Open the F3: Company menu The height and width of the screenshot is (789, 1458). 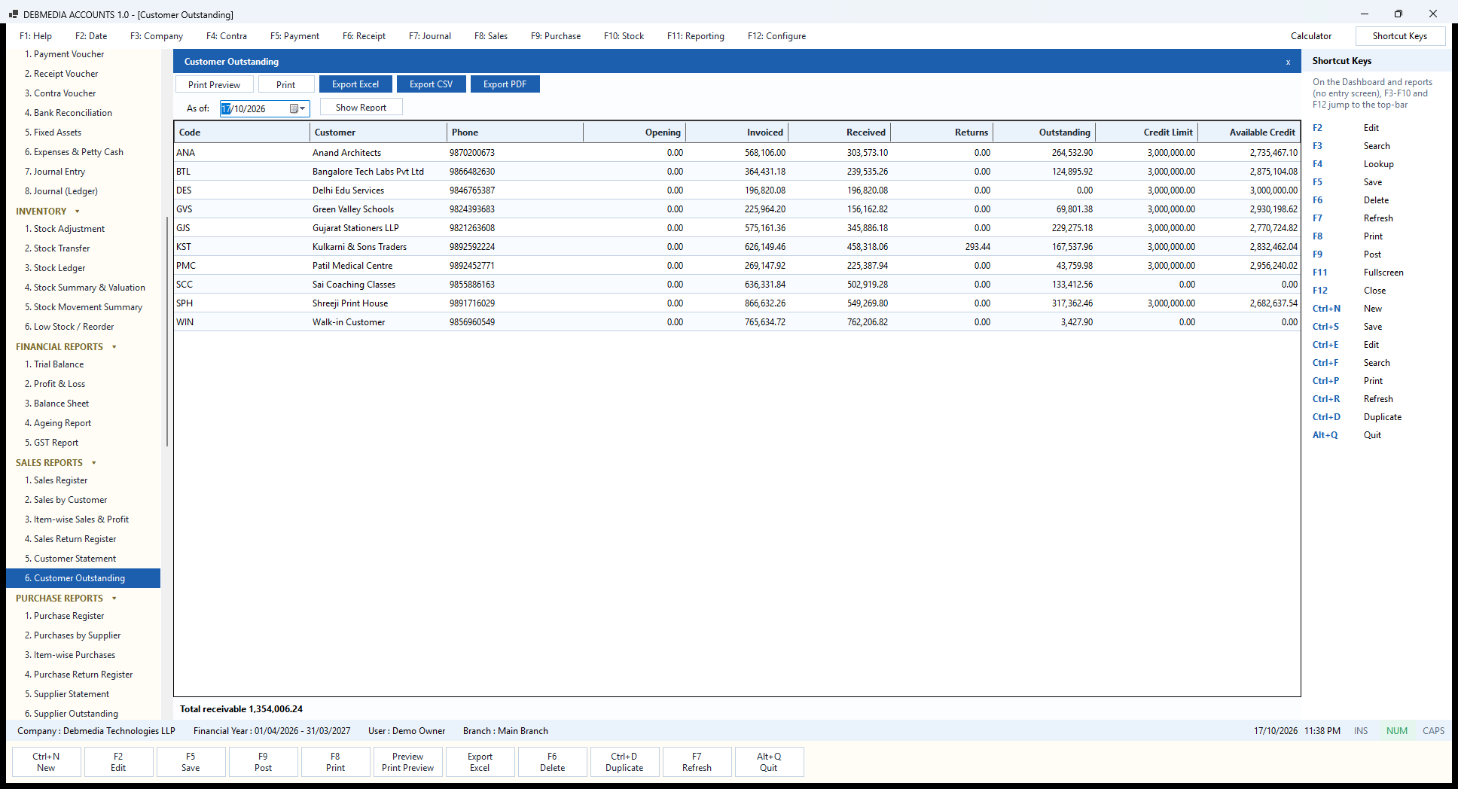coord(156,36)
